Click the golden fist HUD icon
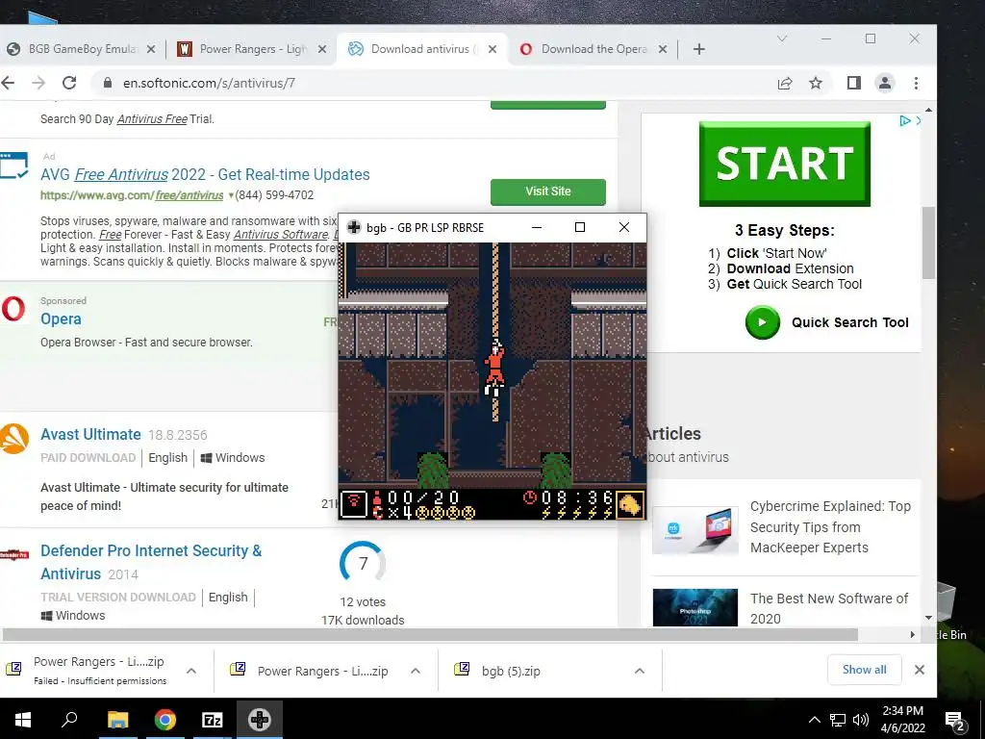 coord(629,504)
